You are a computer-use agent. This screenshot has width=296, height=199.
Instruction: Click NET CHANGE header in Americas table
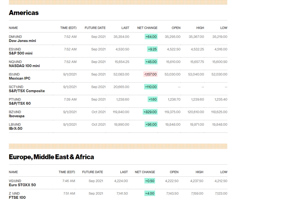[x=147, y=28]
